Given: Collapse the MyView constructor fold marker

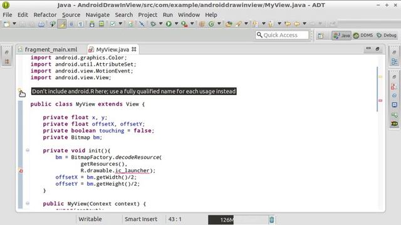Looking at the screenshot, I should click(x=28, y=203).
